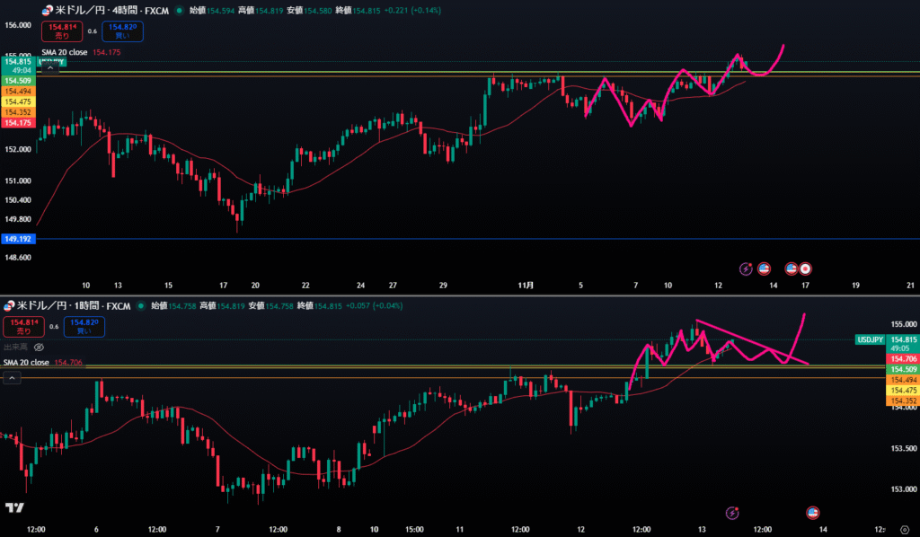The height and width of the screenshot is (537, 920).
Task: Click the lightning event icon on 4-hour chart
Action: tap(745, 268)
